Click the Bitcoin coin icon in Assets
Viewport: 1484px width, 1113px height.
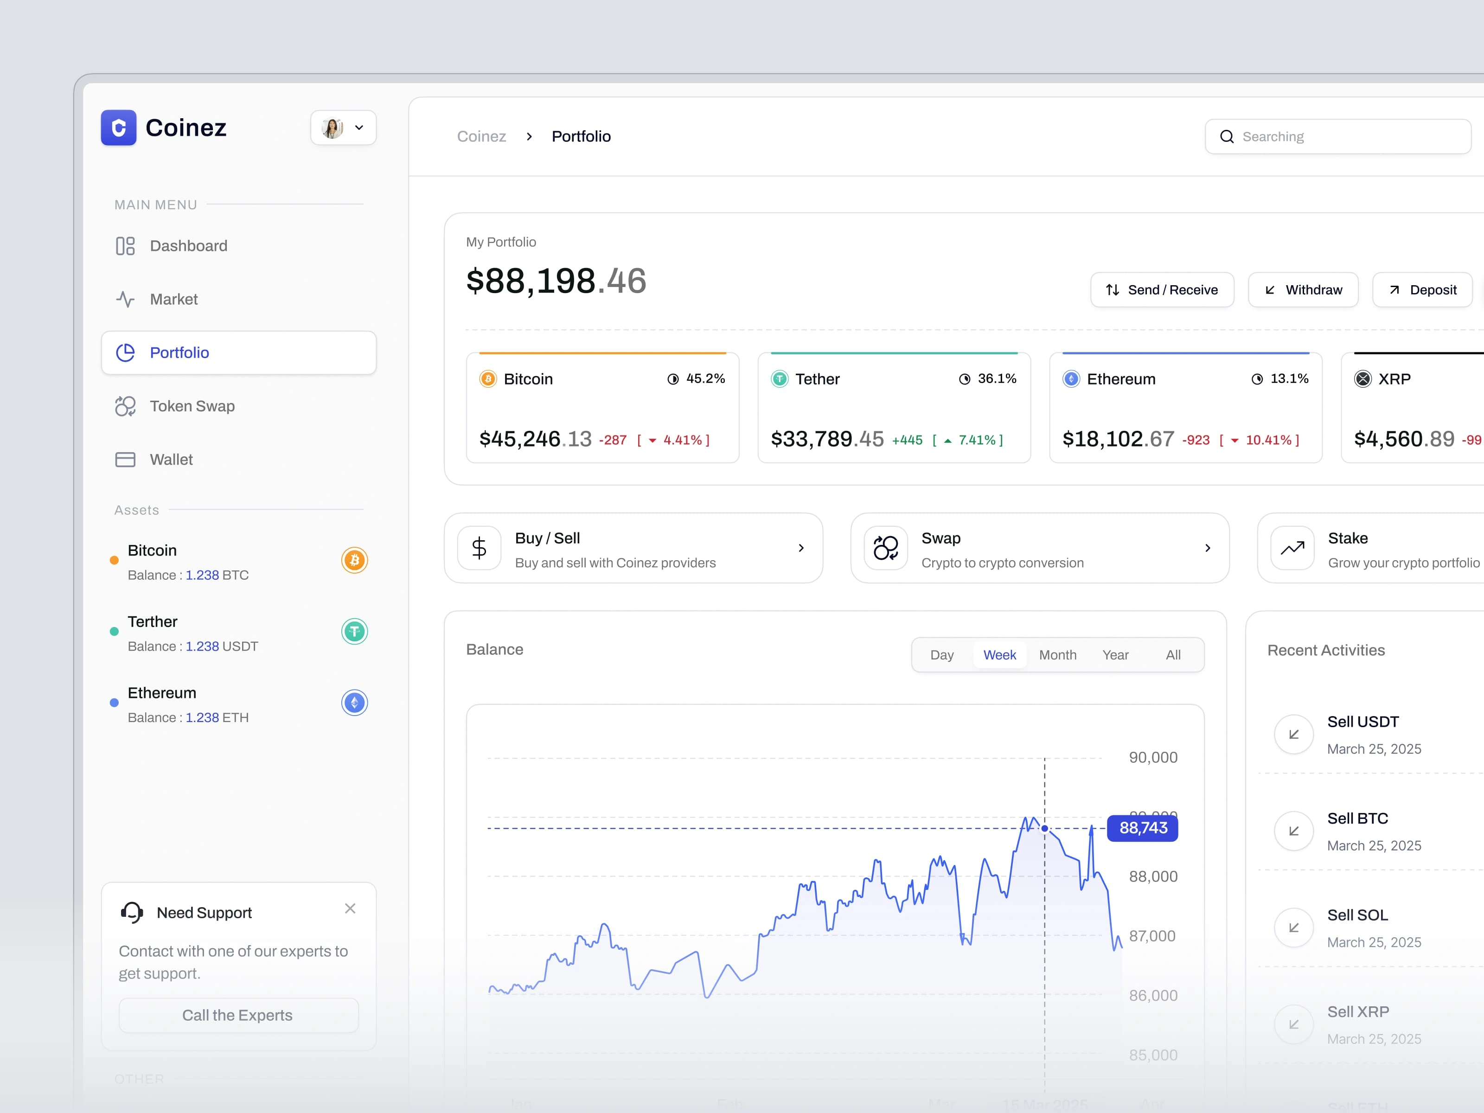pos(354,560)
